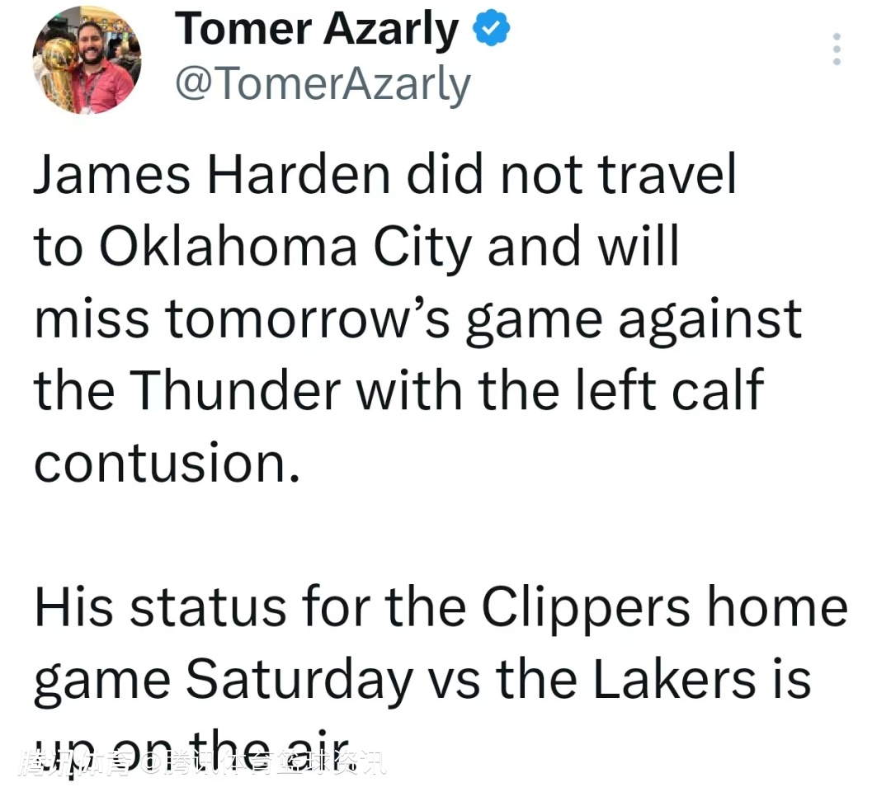Click the word "Saturday" in the tweet
This screenshot has width=891, height=792.
[x=299, y=680]
